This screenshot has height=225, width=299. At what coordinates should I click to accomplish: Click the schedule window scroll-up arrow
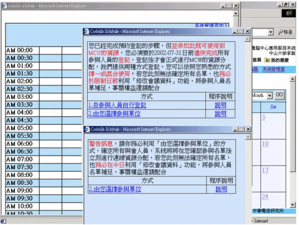[x=236, y=13]
